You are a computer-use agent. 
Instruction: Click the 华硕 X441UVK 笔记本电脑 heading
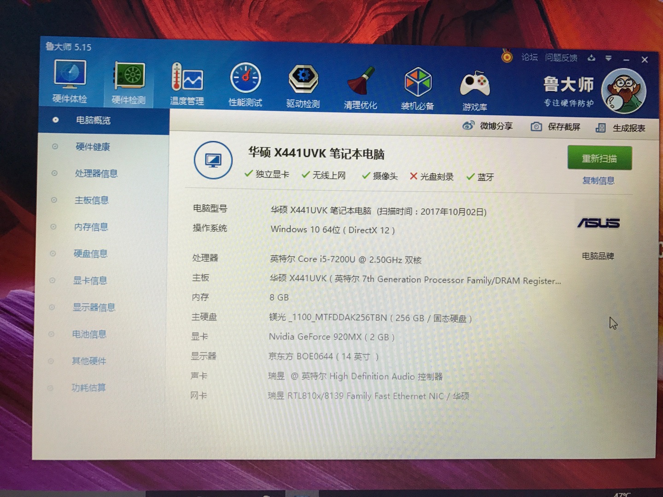coord(316,153)
